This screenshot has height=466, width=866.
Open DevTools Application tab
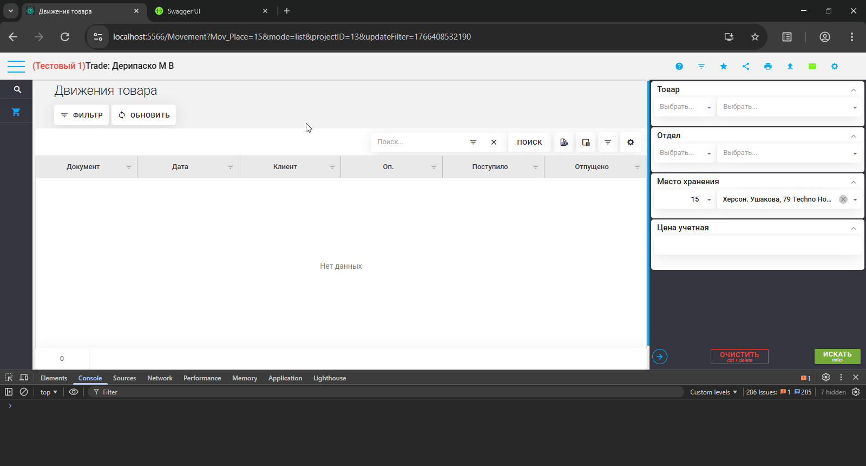[x=285, y=378]
